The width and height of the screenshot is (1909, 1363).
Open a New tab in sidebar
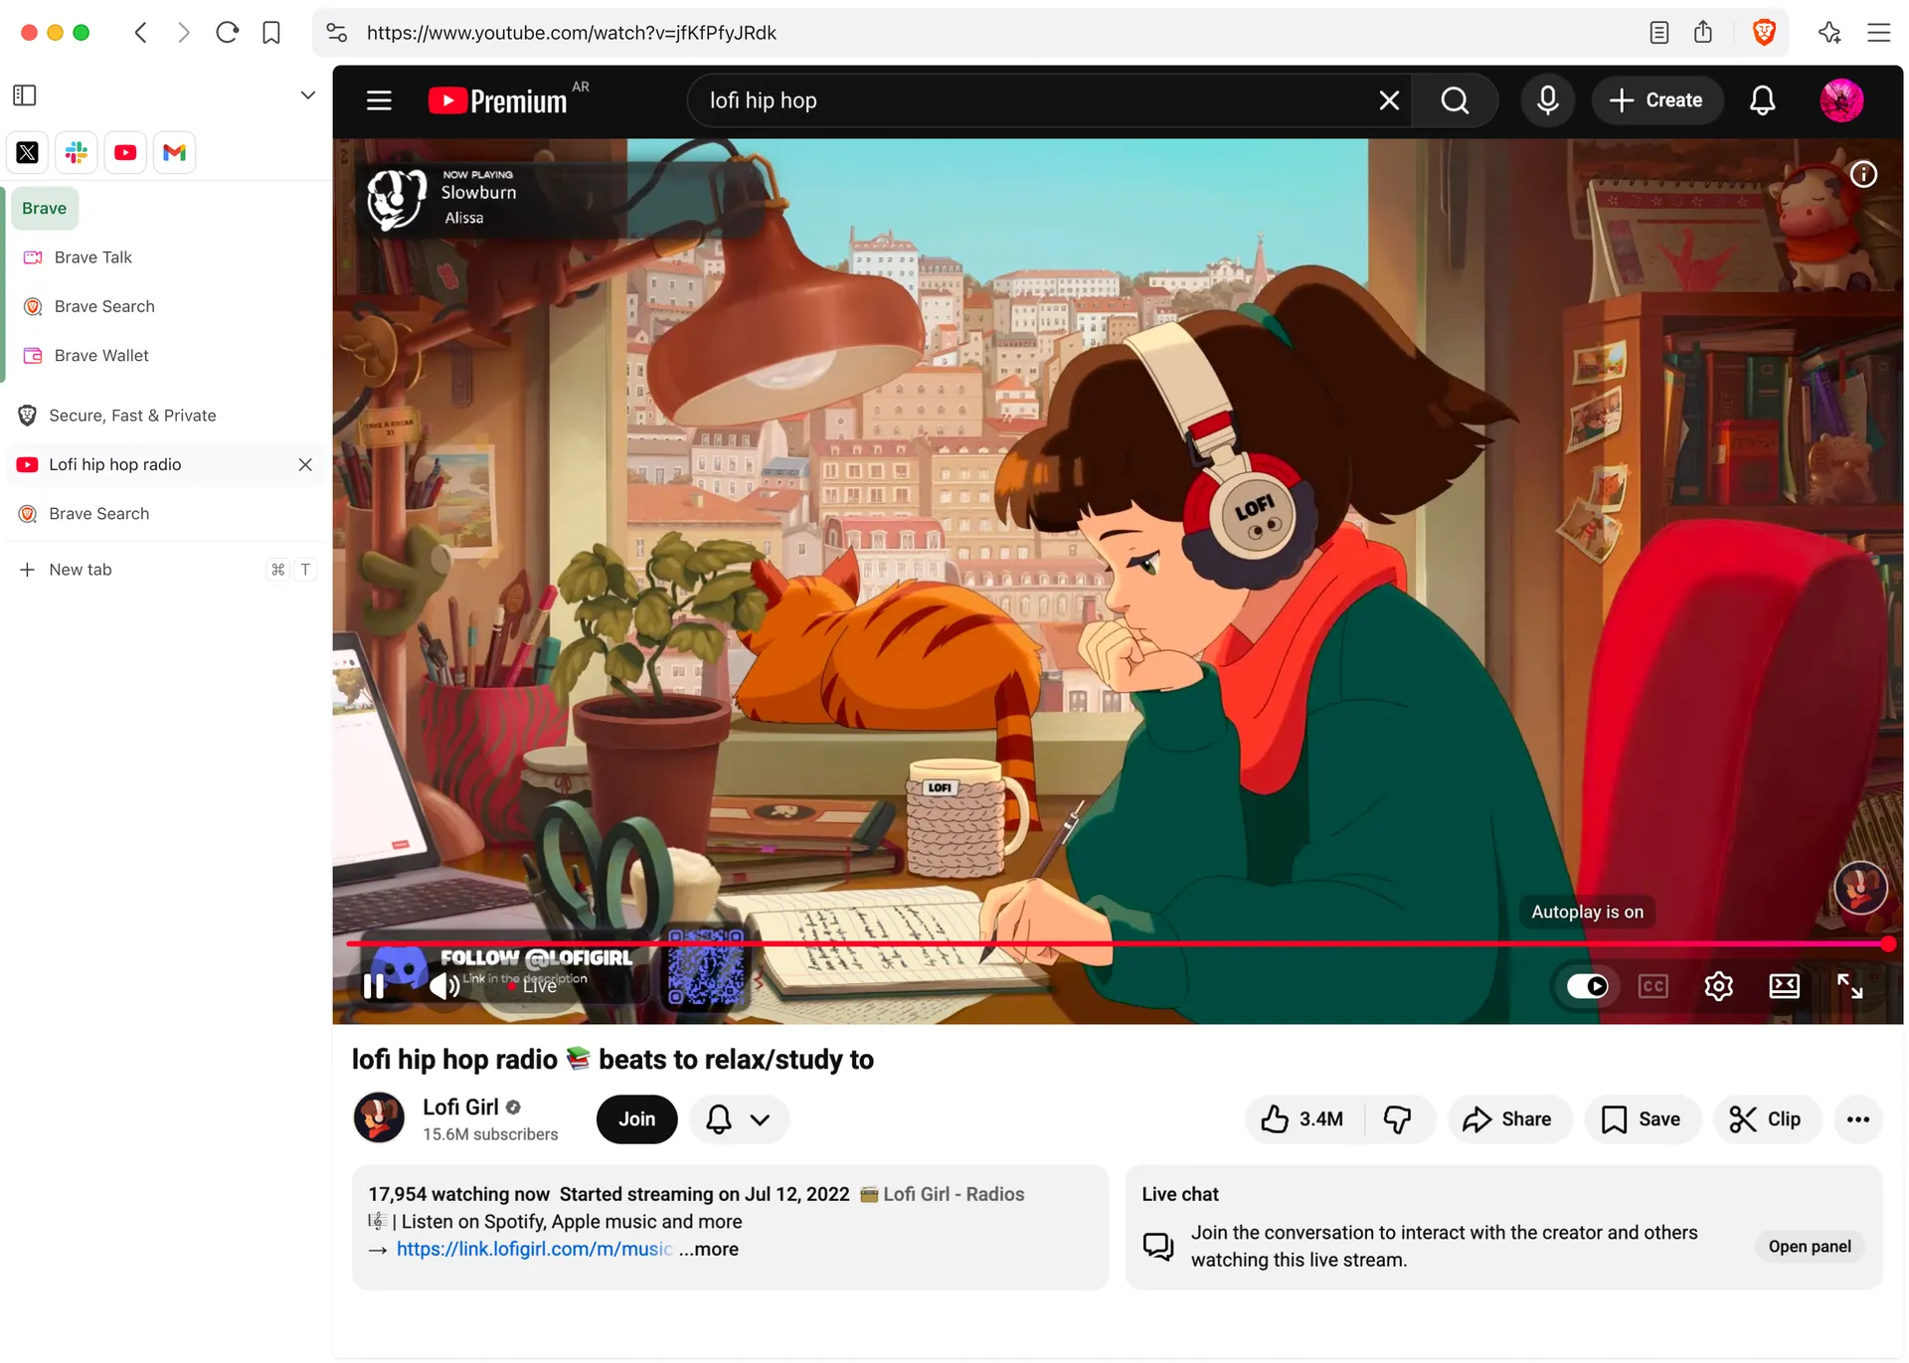(81, 570)
